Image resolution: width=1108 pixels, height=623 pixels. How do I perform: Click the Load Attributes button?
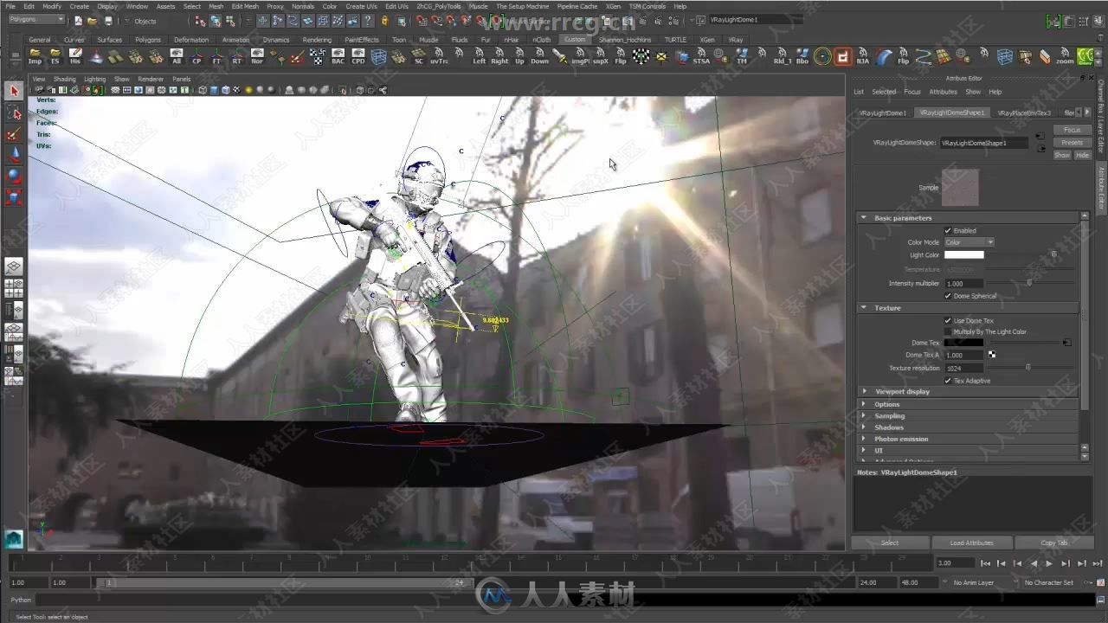click(x=971, y=543)
